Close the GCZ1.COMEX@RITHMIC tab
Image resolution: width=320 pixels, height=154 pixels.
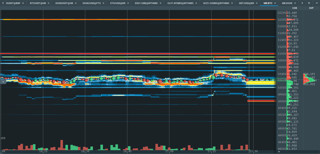coord(232,3)
